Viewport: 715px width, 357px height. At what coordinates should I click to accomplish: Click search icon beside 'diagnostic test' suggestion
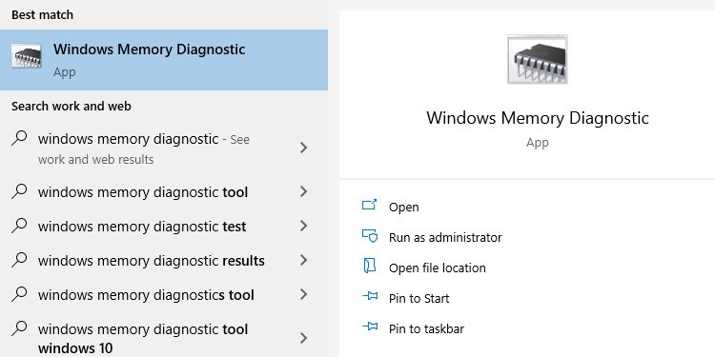click(19, 226)
